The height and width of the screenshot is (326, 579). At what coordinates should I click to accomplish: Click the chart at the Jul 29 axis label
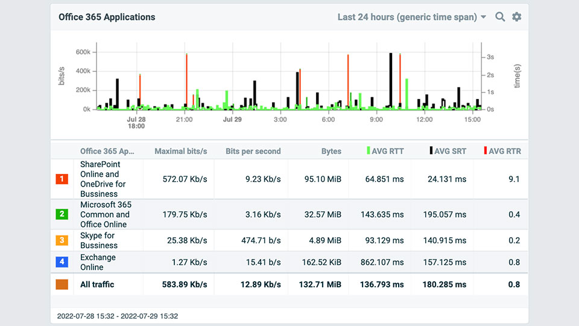232,120
